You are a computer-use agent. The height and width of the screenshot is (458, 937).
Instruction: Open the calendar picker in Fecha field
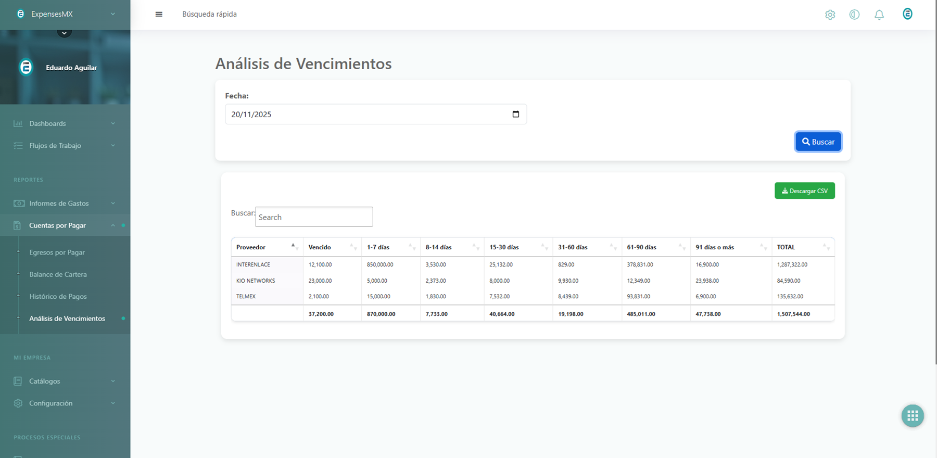(x=515, y=114)
